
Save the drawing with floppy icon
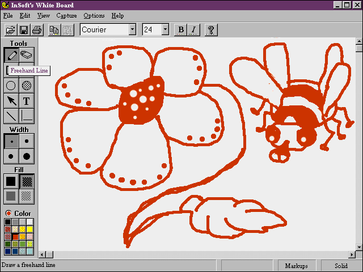click(x=24, y=30)
